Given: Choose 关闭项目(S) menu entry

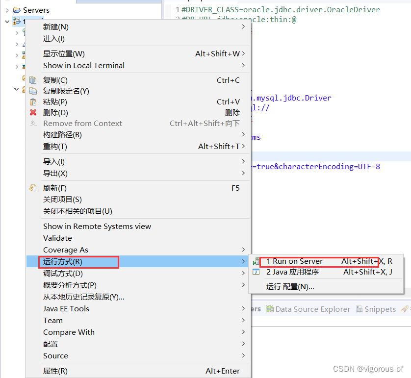Looking at the screenshot, I should [x=138, y=200].
